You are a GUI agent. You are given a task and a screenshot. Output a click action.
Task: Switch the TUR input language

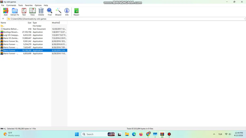pyautogui.click(x=220, y=134)
